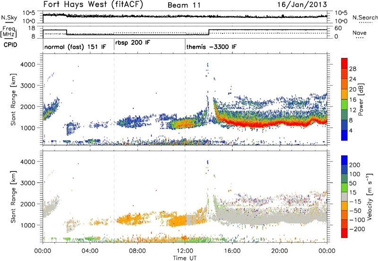Click the "-200" velocity colorbar value
Image resolution: width=378 pixels, height=261 pixels.
(357, 229)
